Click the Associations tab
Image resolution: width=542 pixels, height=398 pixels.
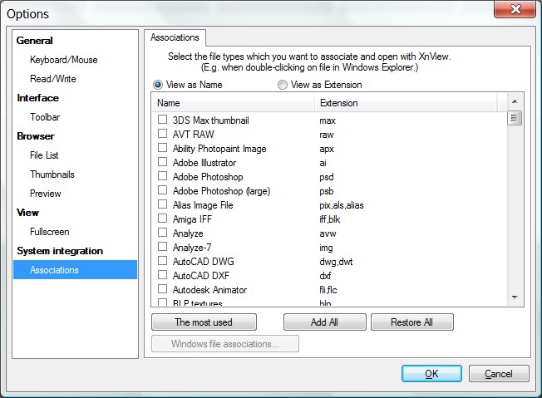click(x=175, y=37)
